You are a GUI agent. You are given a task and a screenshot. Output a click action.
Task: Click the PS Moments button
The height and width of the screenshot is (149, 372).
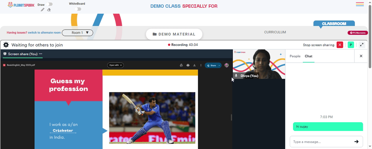[x=357, y=33]
